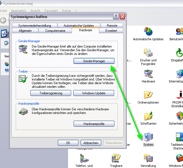Open the Erweitert tab
This screenshot has height=168, width=183.
111,31
